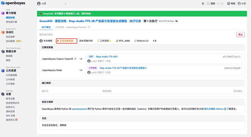The width and height of the screenshot is (251, 137).
Task: Click the arrow beside /openbayes/home
Action: [81, 70]
